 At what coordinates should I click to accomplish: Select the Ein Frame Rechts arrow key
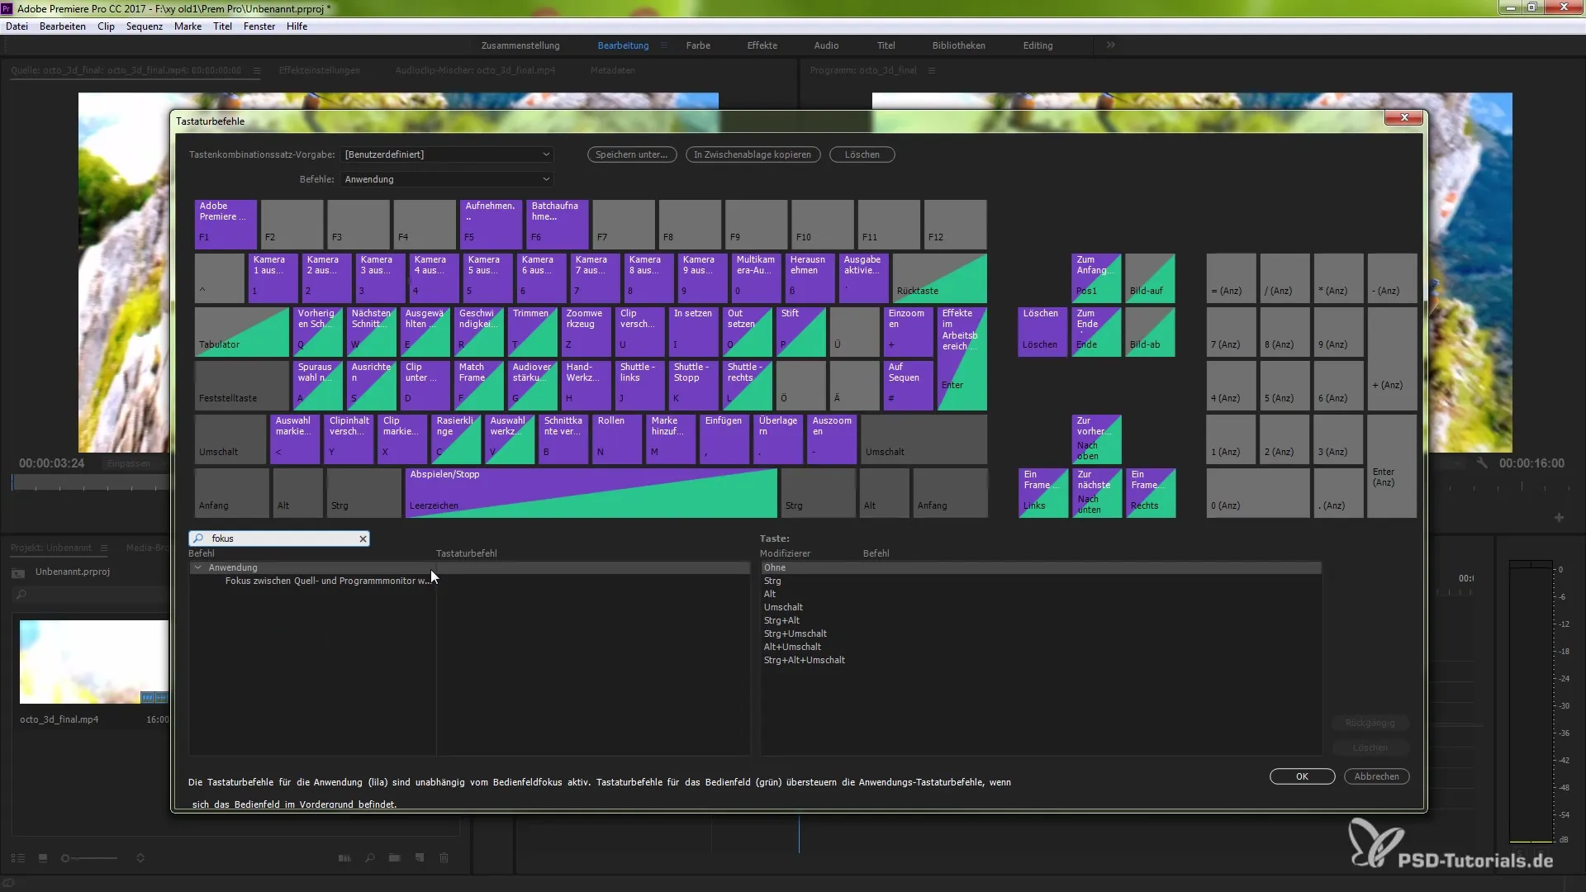point(1151,493)
